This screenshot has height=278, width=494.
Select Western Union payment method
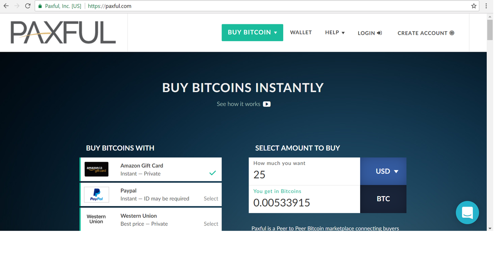(151, 219)
